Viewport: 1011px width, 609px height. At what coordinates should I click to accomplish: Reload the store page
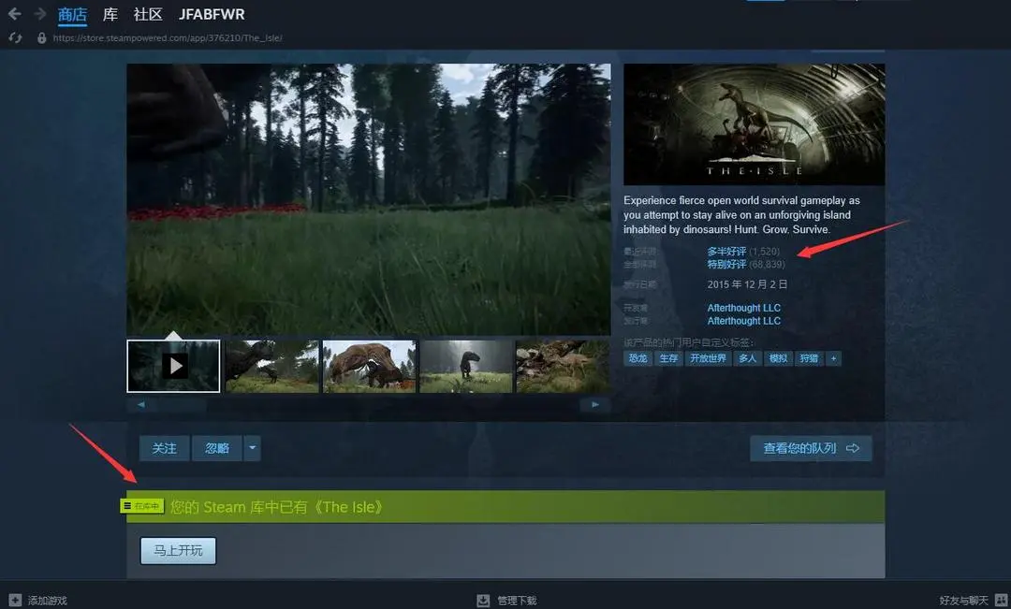pos(16,38)
